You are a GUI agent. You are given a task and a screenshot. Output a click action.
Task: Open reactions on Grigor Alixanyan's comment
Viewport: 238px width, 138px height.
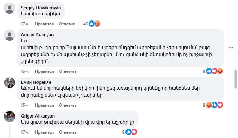[131, 132]
